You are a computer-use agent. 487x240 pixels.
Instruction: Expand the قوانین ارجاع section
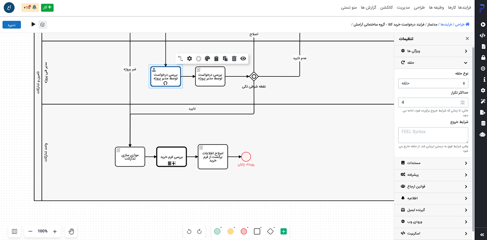pyautogui.click(x=433, y=186)
